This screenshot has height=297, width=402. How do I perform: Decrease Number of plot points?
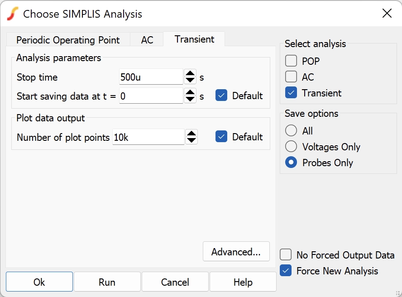191,140
